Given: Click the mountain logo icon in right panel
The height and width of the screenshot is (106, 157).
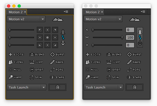Looking at the screenshot, I should tap(135, 19).
